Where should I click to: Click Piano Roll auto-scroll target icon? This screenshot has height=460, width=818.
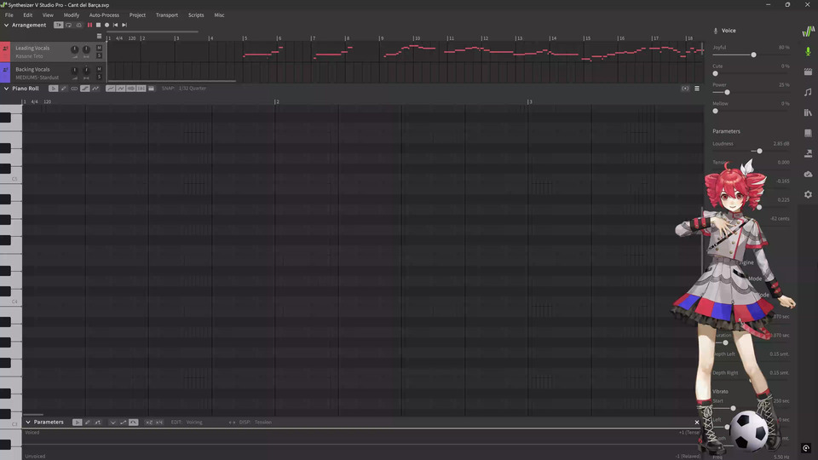(685, 89)
